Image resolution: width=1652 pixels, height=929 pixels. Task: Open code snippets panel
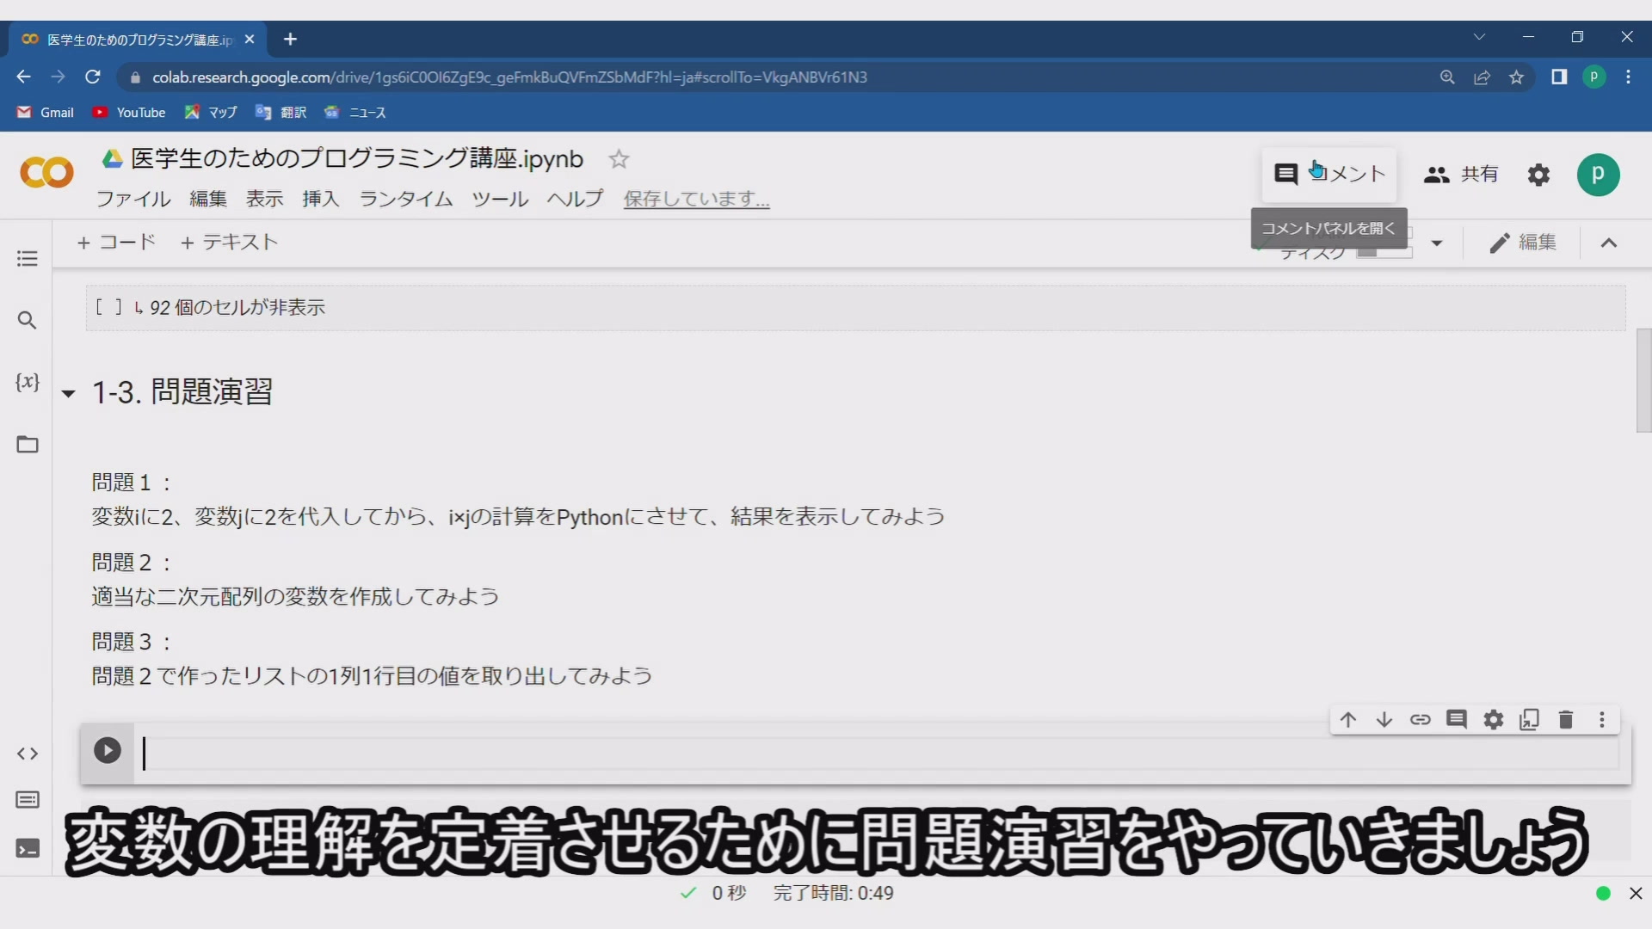coord(28,754)
